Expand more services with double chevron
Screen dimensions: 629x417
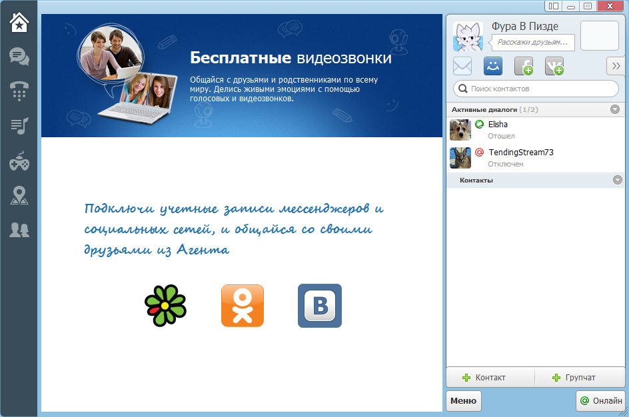pyautogui.click(x=616, y=66)
